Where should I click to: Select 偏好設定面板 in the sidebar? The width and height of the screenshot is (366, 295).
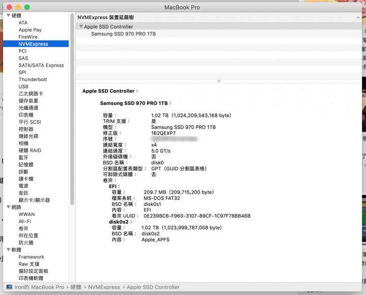coord(34,271)
